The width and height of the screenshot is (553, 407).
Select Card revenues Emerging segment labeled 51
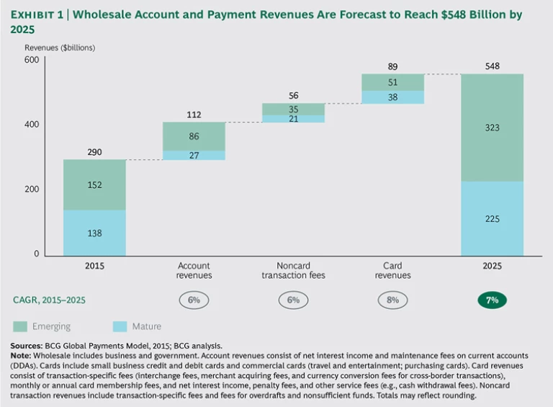(x=392, y=82)
